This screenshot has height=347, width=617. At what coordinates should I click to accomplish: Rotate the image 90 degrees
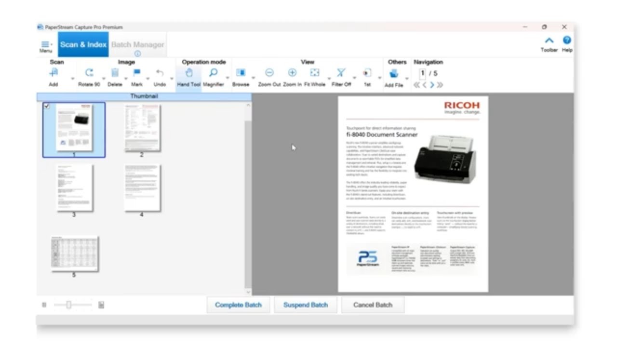(x=89, y=73)
